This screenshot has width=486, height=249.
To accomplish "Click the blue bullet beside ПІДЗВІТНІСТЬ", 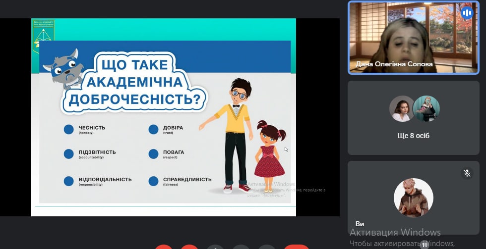I will (69, 154).
